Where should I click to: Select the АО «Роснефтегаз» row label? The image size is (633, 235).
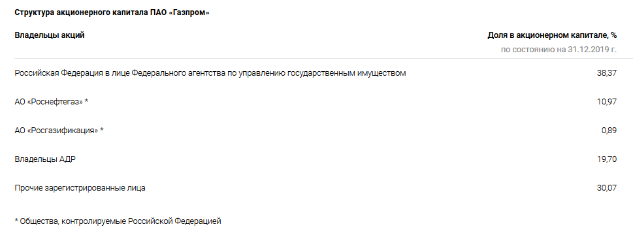[51, 102]
